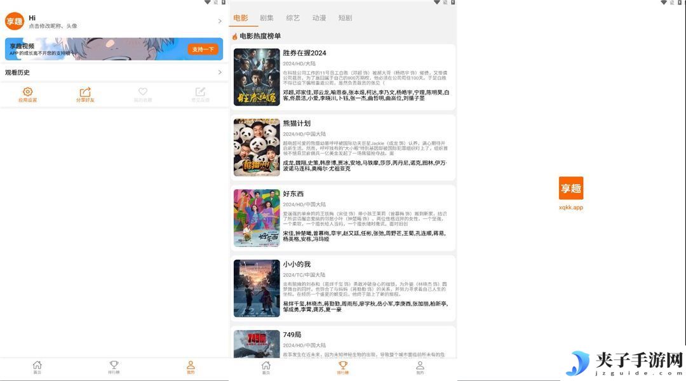Tap home icon on the profile screen

point(37,365)
